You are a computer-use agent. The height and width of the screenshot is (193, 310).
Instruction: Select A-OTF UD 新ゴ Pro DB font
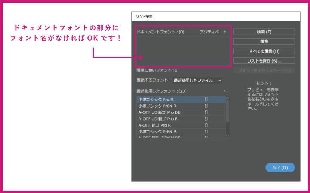pos(159,112)
